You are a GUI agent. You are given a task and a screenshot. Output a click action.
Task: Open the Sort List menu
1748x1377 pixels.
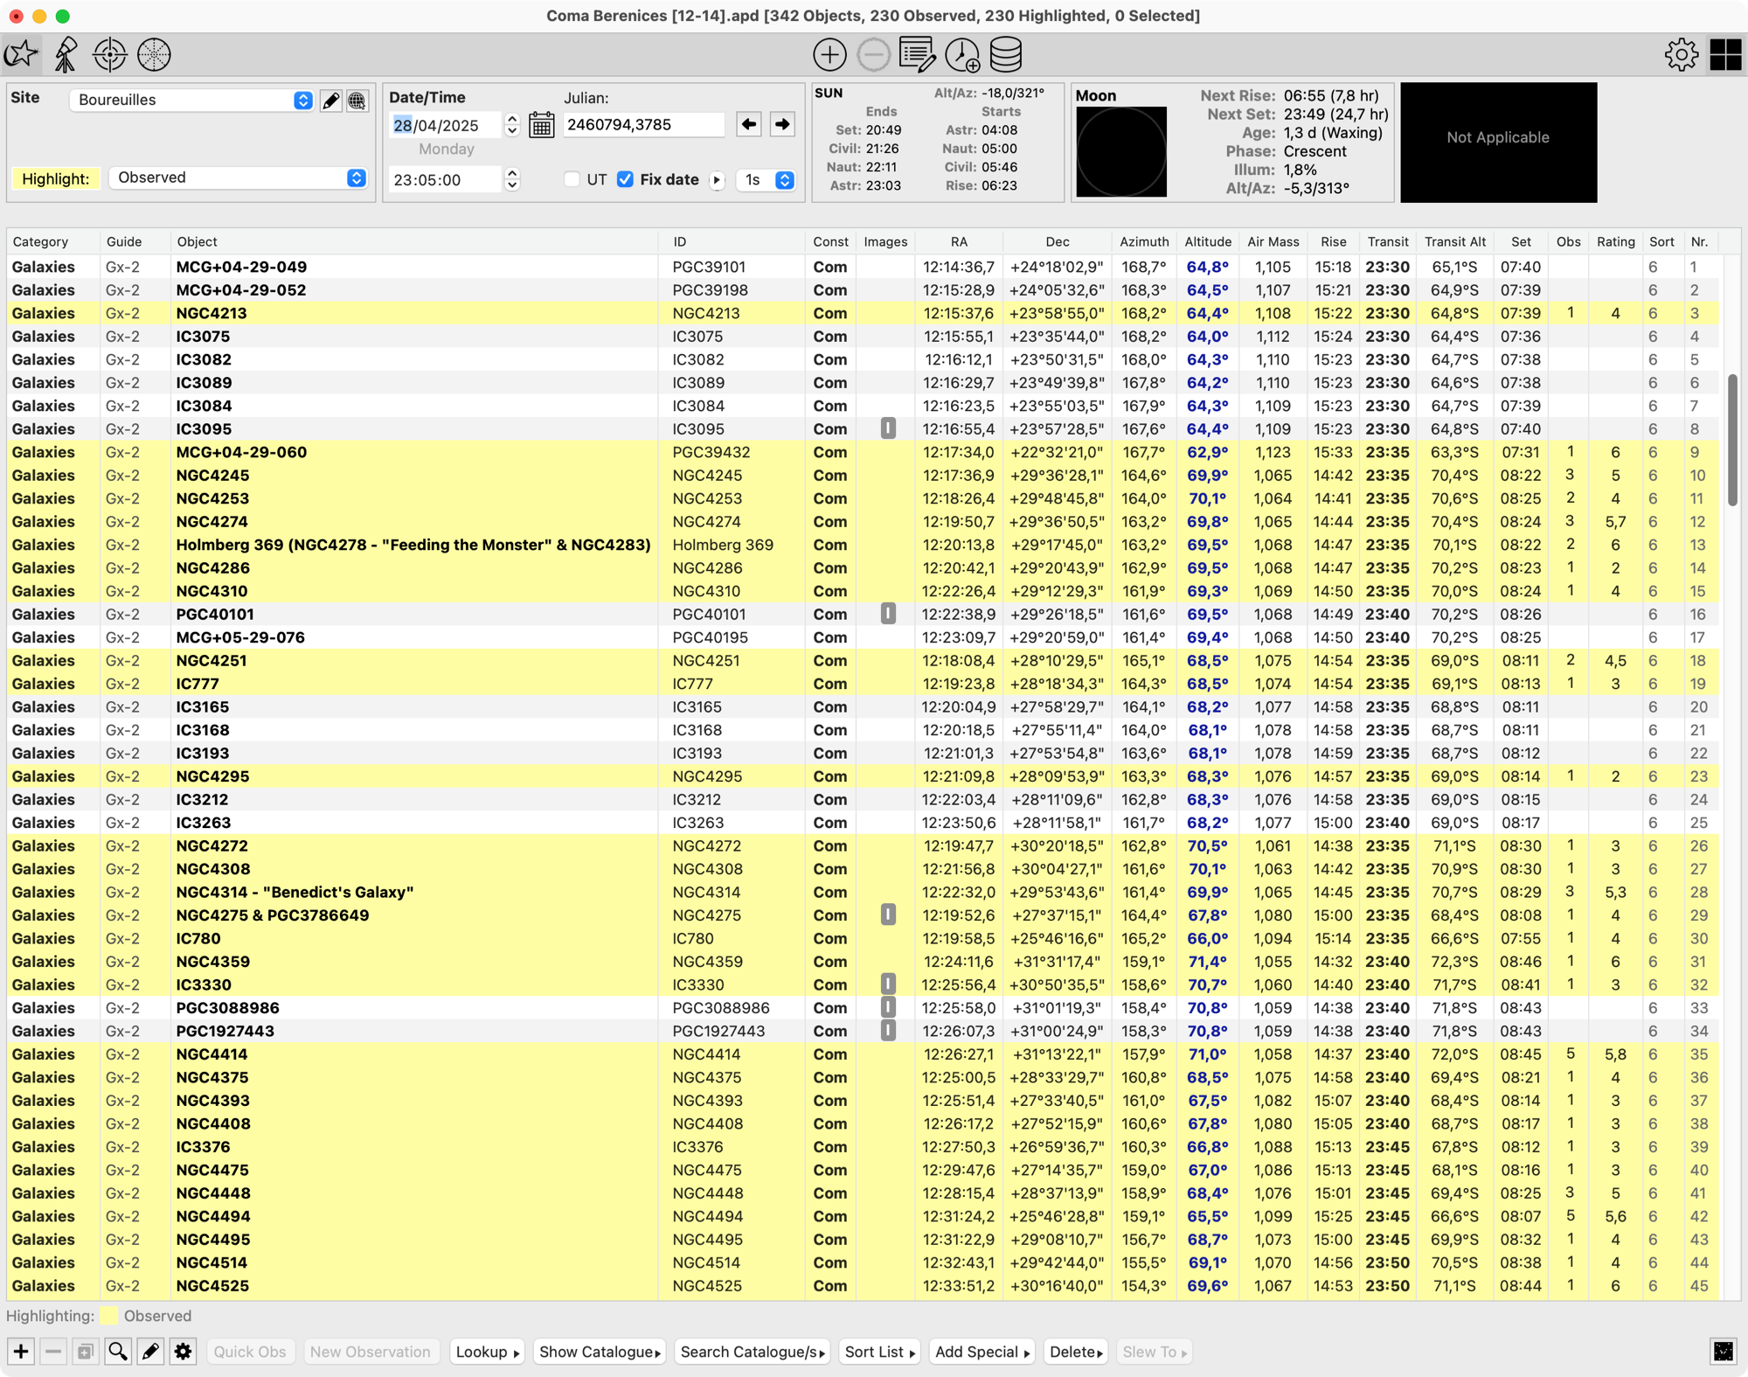(879, 1352)
